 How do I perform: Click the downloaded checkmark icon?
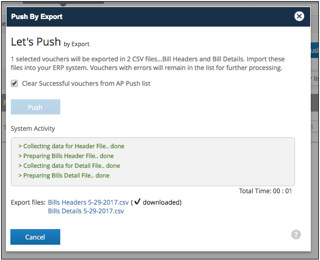coord(137,201)
